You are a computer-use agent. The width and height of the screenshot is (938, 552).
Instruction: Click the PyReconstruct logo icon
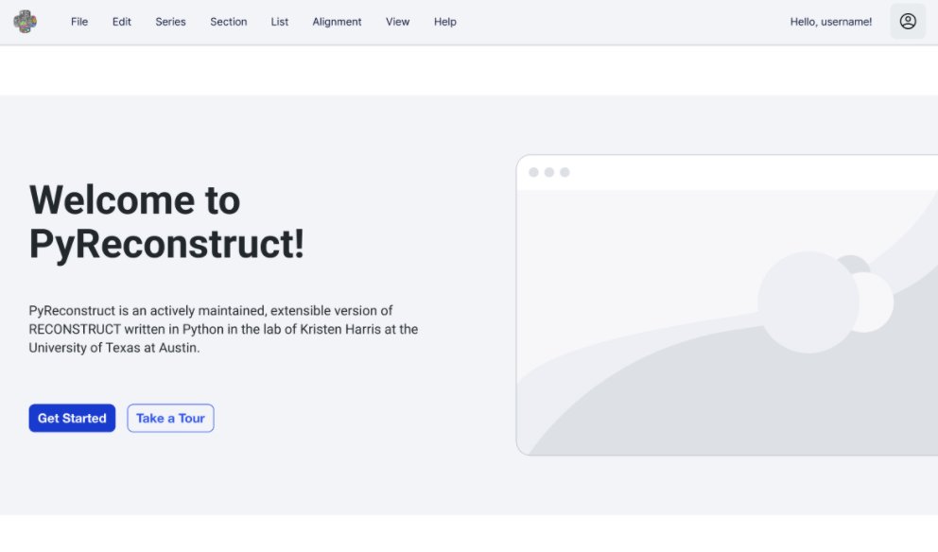(25, 21)
